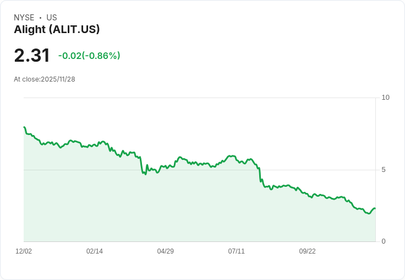Select the 12/02 date on the x-axis
Image resolution: width=405 pixels, height=280 pixels.
click(24, 251)
